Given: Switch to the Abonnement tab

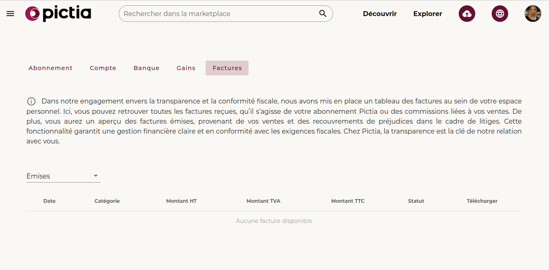Looking at the screenshot, I should point(50,68).
